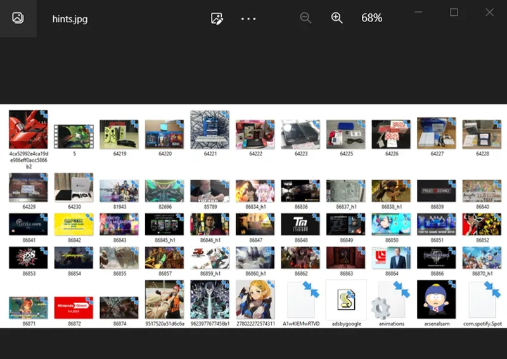The height and width of the screenshot is (359, 507).
Task: Select thumbnail 86834_h1
Action: (255, 191)
